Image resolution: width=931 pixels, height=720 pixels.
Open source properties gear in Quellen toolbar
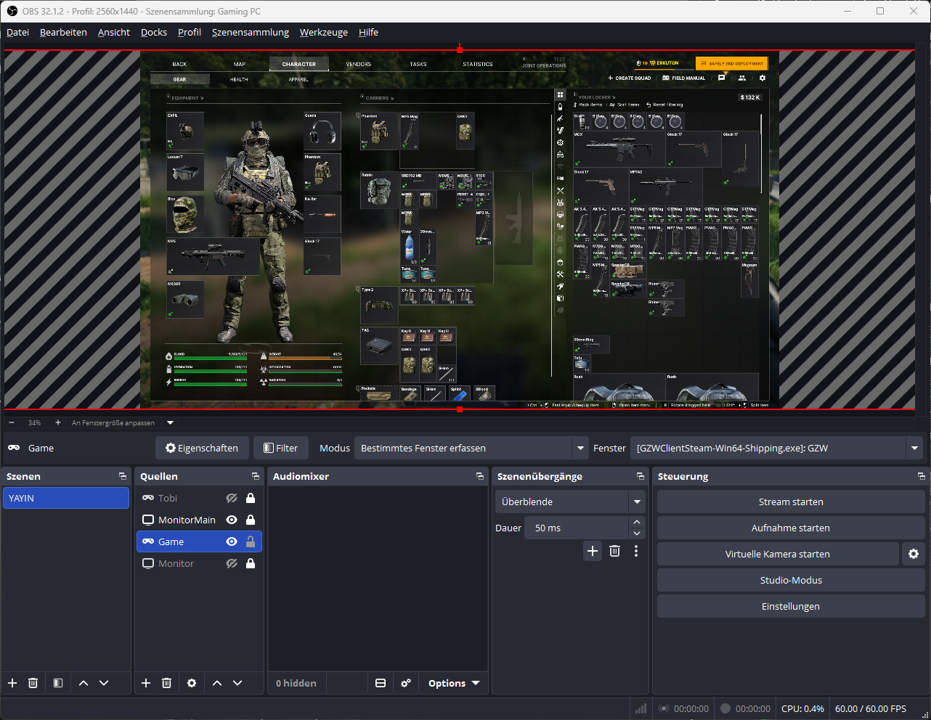point(192,683)
